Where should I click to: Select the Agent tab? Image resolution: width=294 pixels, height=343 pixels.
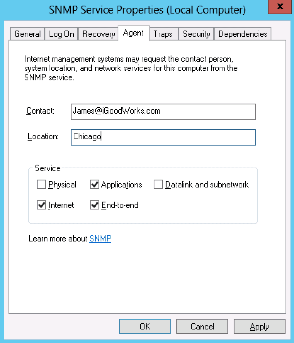133,33
